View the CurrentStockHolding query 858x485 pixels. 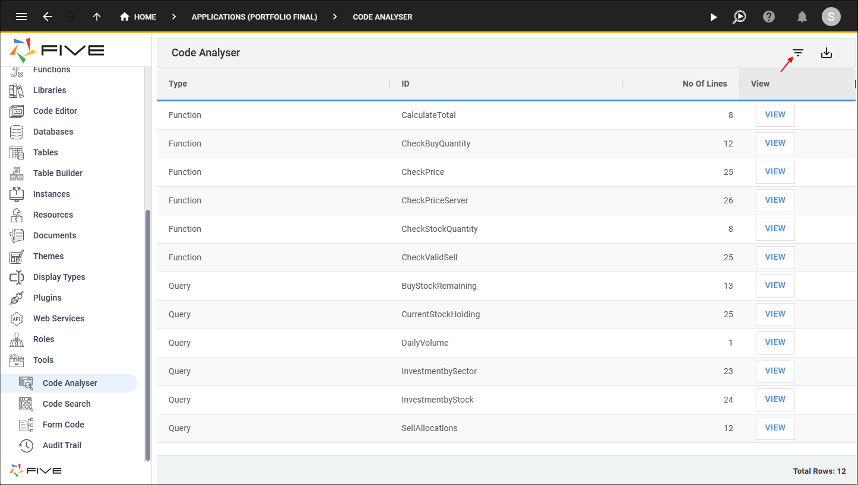point(775,314)
